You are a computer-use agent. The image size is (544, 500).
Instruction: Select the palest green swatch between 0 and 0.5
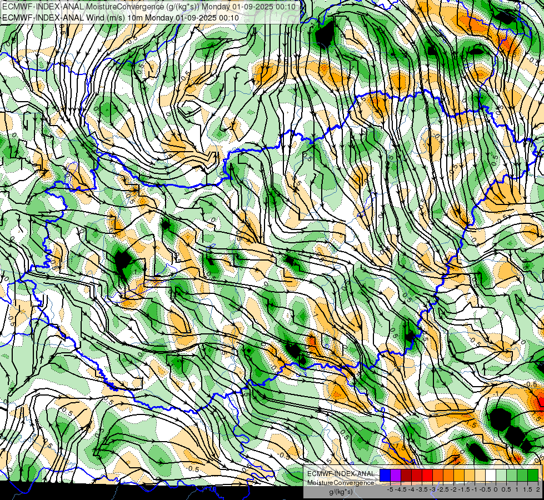click(x=501, y=476)
